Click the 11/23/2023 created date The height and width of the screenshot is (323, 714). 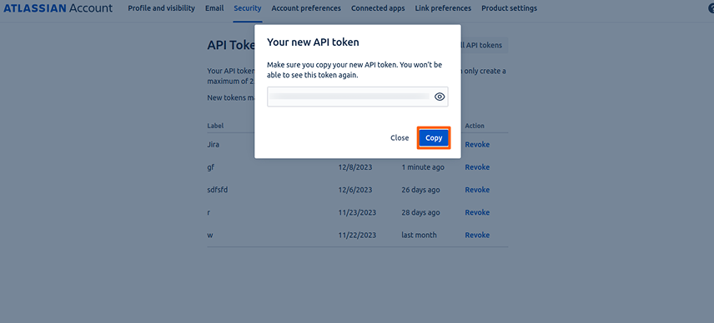click(357, 212)
